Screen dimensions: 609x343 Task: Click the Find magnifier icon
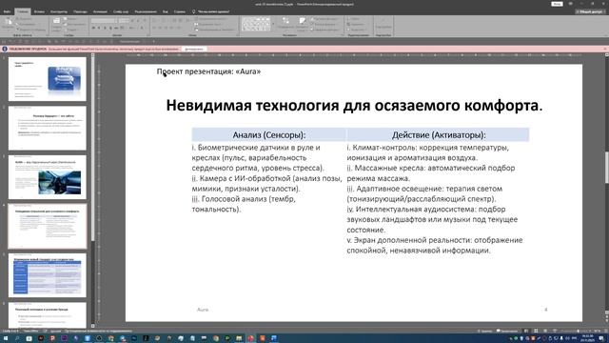(348, 19)
